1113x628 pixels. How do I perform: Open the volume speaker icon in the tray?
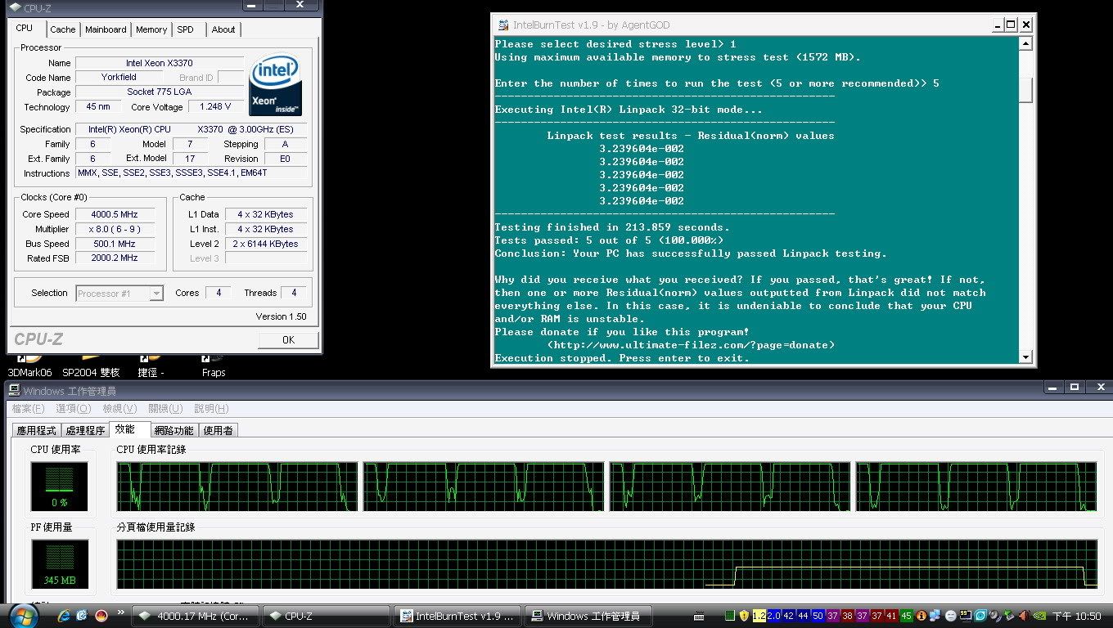coord(1023,616)
